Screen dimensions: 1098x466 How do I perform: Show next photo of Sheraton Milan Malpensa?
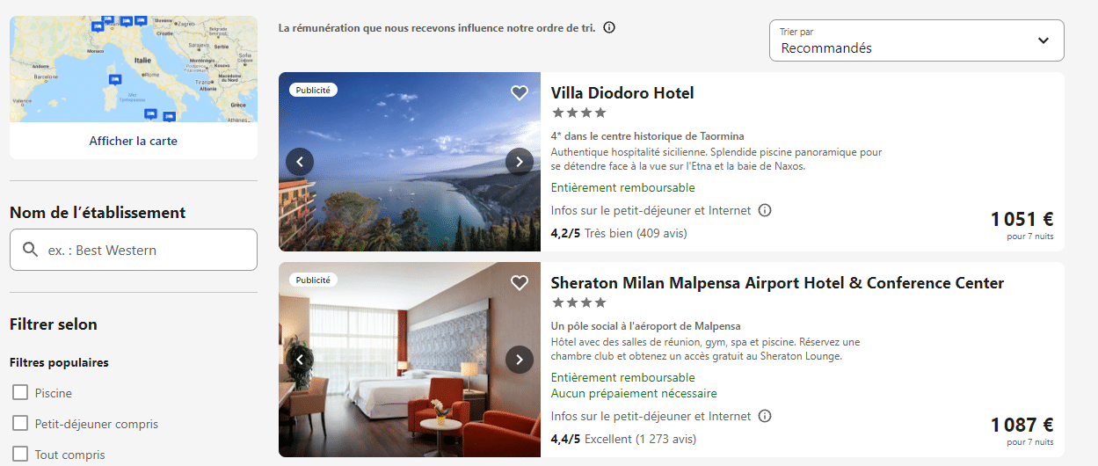[x=520, y=359]
